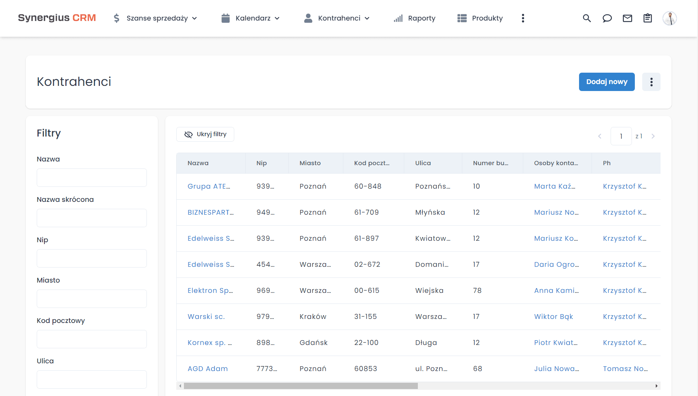Expand the Kontrahenci dropdown menu
The image size is (698, 396).
tap(337, 18)
